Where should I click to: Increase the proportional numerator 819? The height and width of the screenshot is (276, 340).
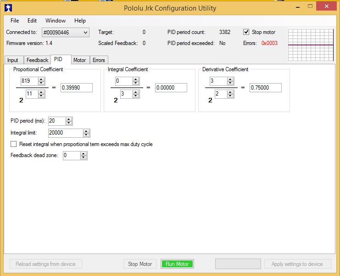(x=41, y=79)
